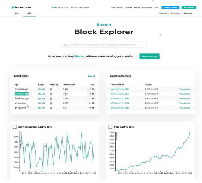
Task: Click the Height column header
Action: click(41, 84)
